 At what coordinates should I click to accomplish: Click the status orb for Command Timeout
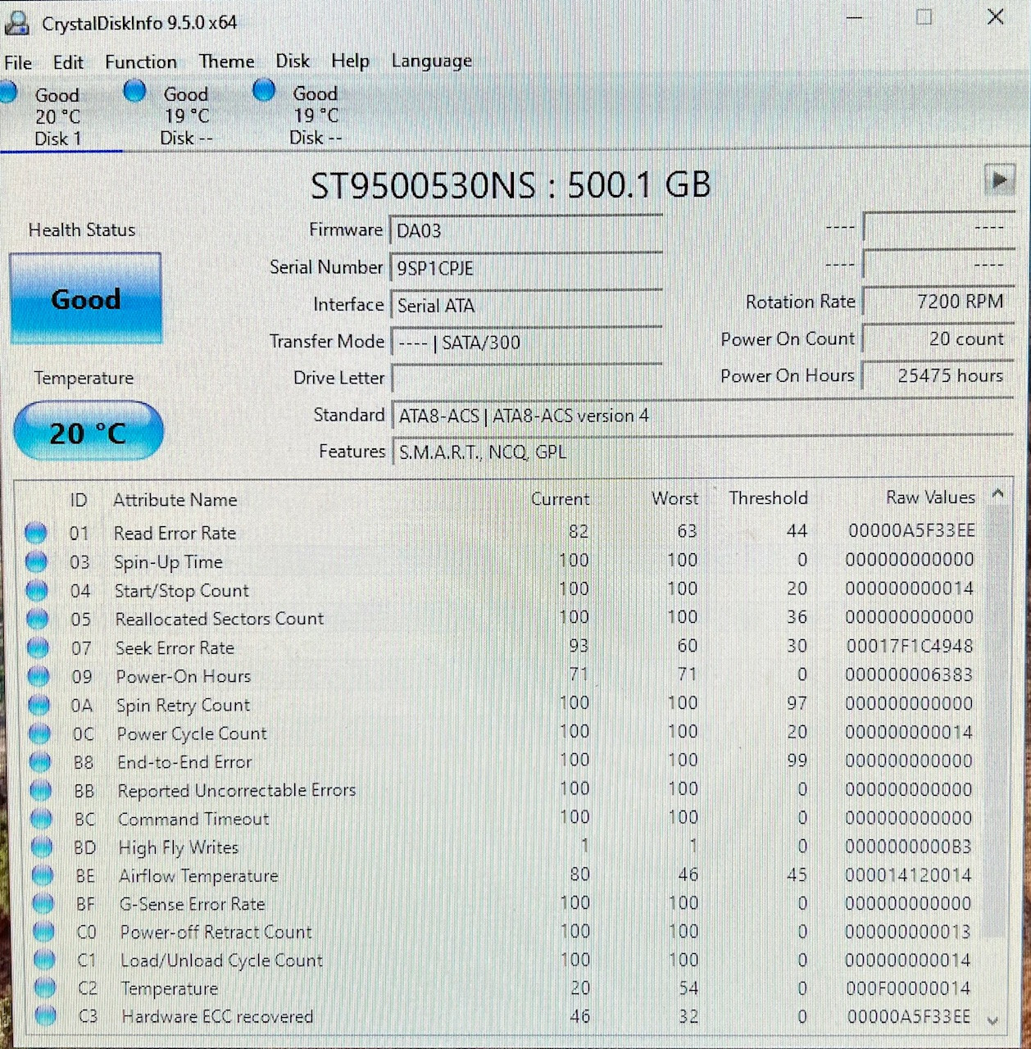point(41,819)
